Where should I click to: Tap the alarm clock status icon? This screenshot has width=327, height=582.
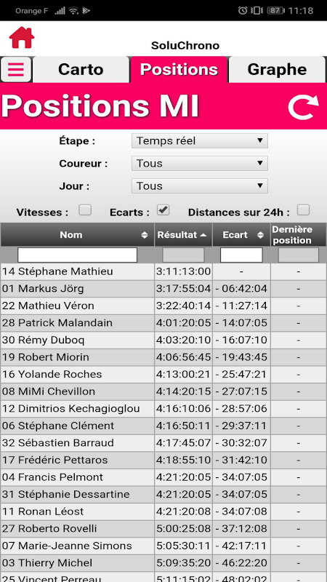[243, 10]
